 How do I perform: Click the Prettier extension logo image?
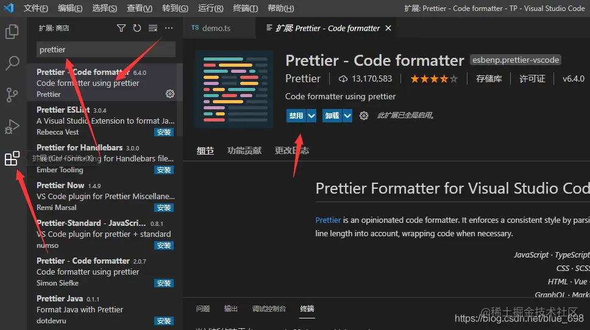tap(234, 89)
